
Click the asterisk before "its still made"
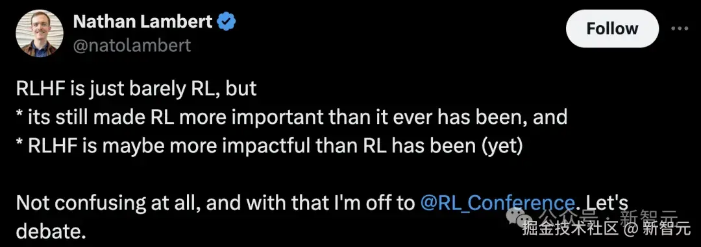click(20, 114)
